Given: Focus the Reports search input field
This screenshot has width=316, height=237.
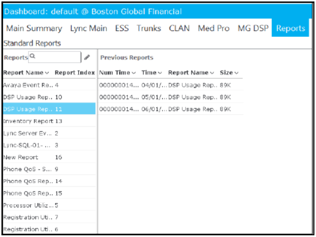Looking at the screenshot, I should 55,57.
